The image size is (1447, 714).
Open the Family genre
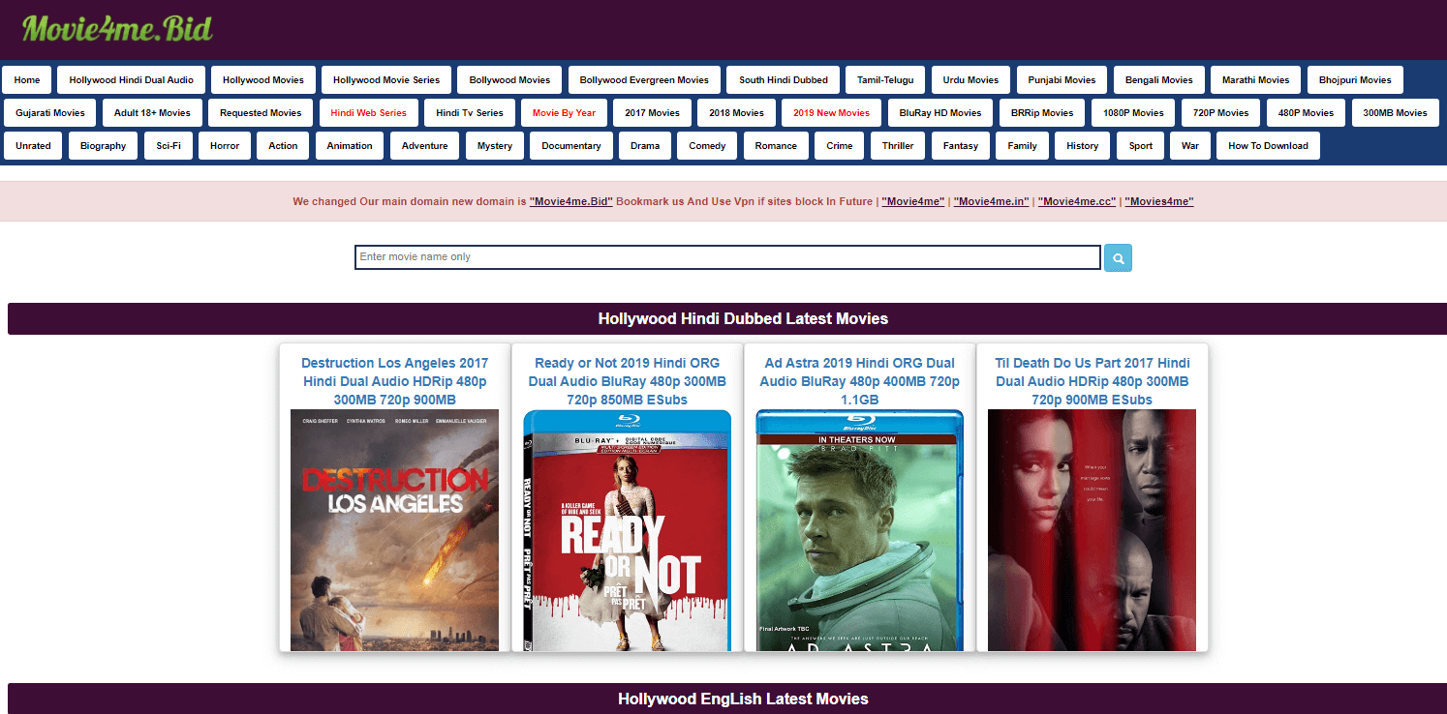(x=1022, y=146)
